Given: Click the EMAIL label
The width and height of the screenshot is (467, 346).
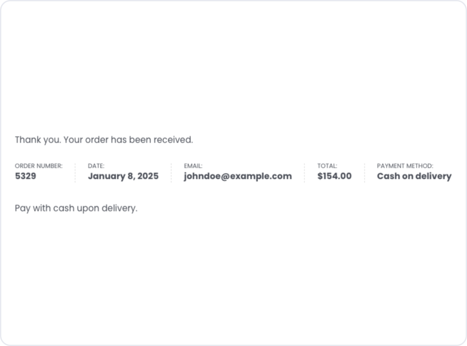Looking at the screenshot, I should (x=193, y=166).
